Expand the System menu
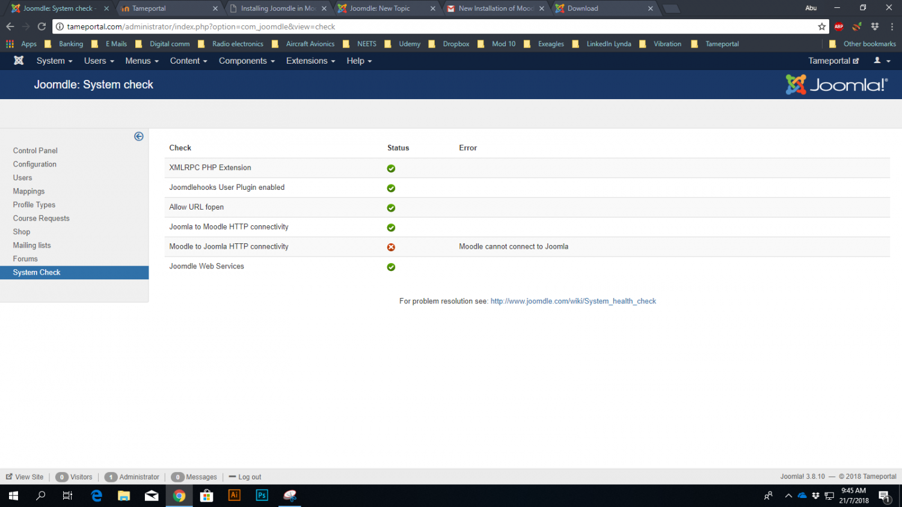 [x=54, y=61]
